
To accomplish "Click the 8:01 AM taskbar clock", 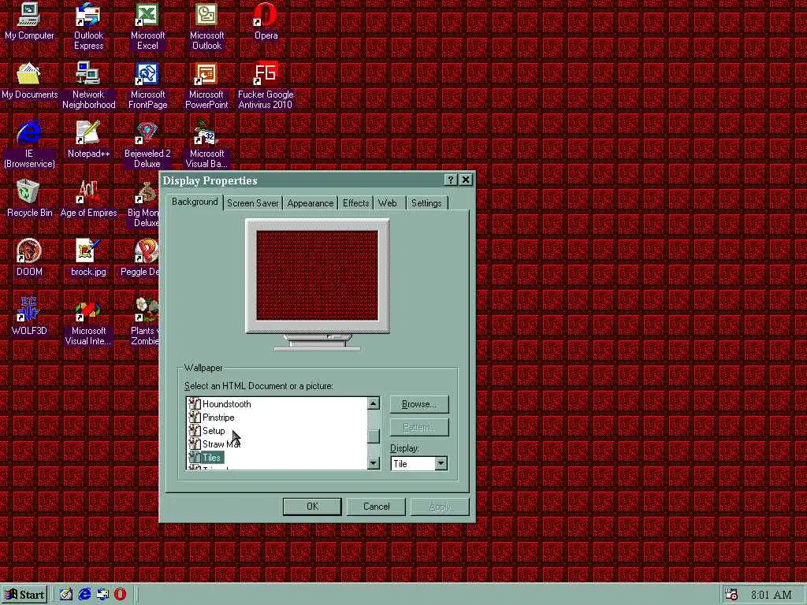I will tap(771, 595).
